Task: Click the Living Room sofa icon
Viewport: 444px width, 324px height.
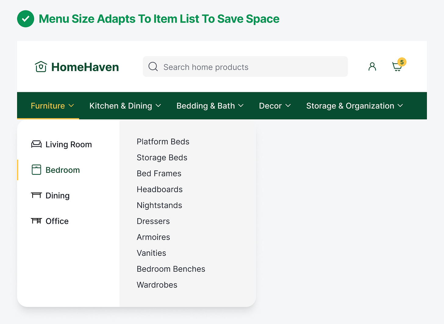Action: click(x=36, y=144)
